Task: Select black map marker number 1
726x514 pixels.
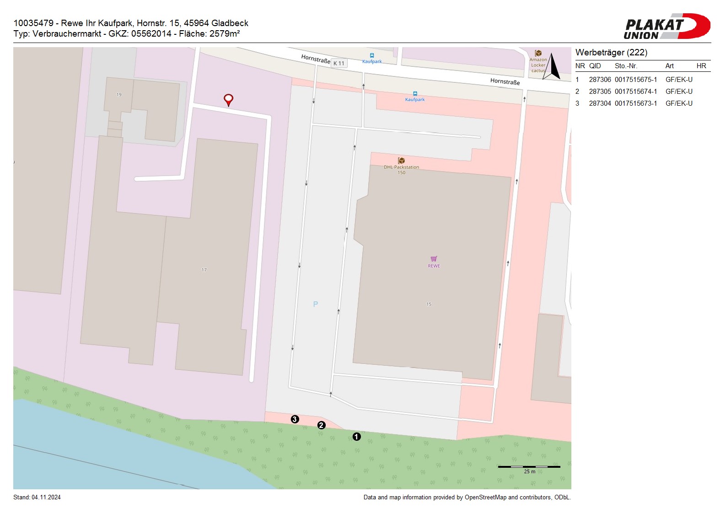Action: tap(356, 437)
